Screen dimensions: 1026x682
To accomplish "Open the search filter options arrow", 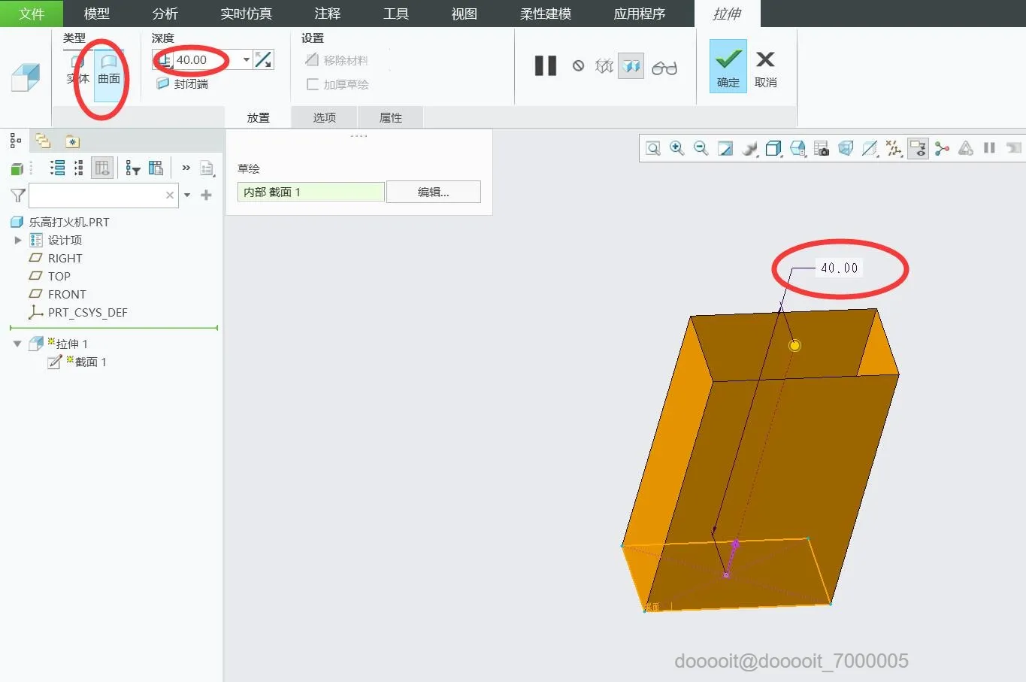I will click(187, 196).
